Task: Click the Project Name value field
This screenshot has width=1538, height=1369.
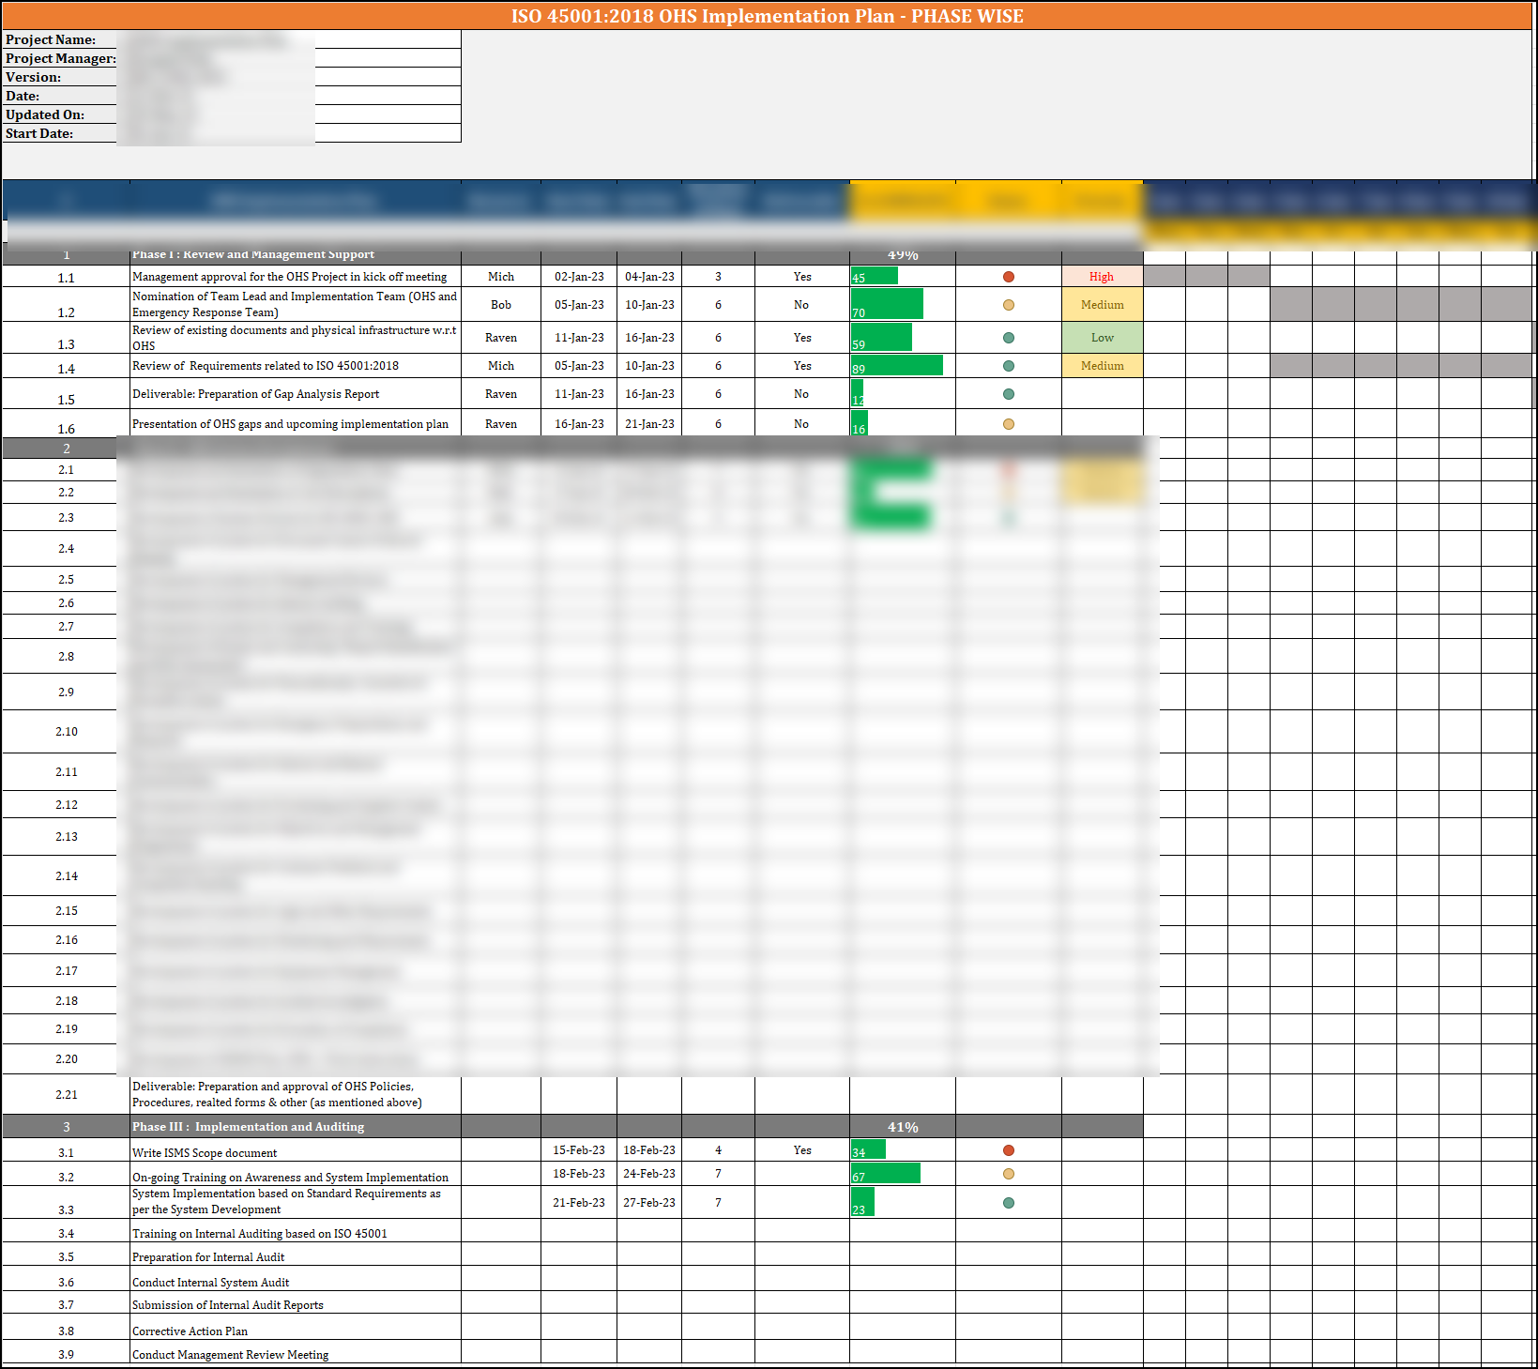Action: [x=216, y=39]
